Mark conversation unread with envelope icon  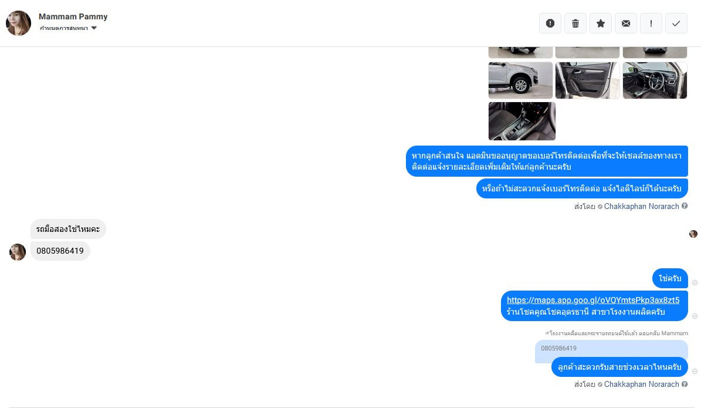point(626,23)
